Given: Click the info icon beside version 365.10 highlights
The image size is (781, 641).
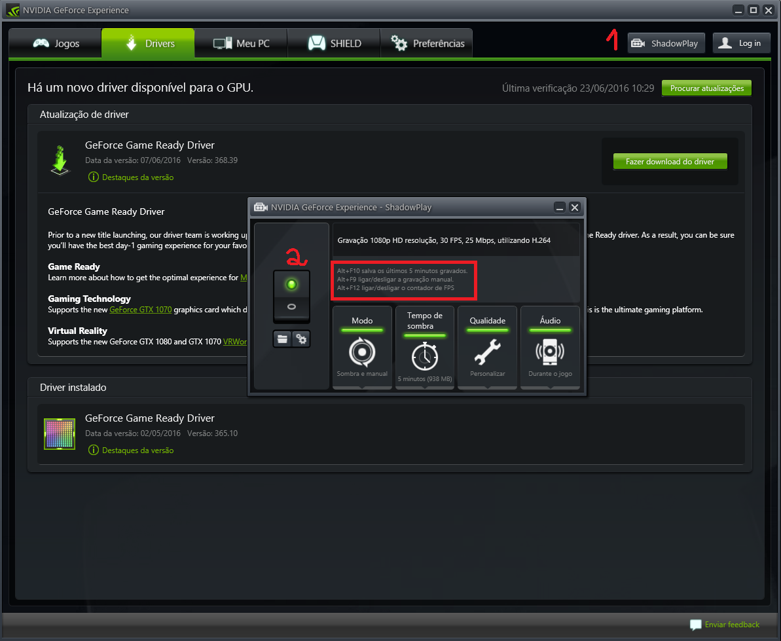Looking at the screenshot, I should pyautogui.click(x=93, y=450).
